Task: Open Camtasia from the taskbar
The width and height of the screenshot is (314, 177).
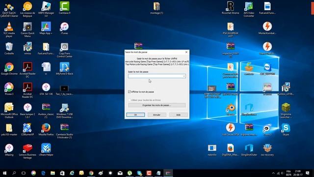Action: click(149, 173)
